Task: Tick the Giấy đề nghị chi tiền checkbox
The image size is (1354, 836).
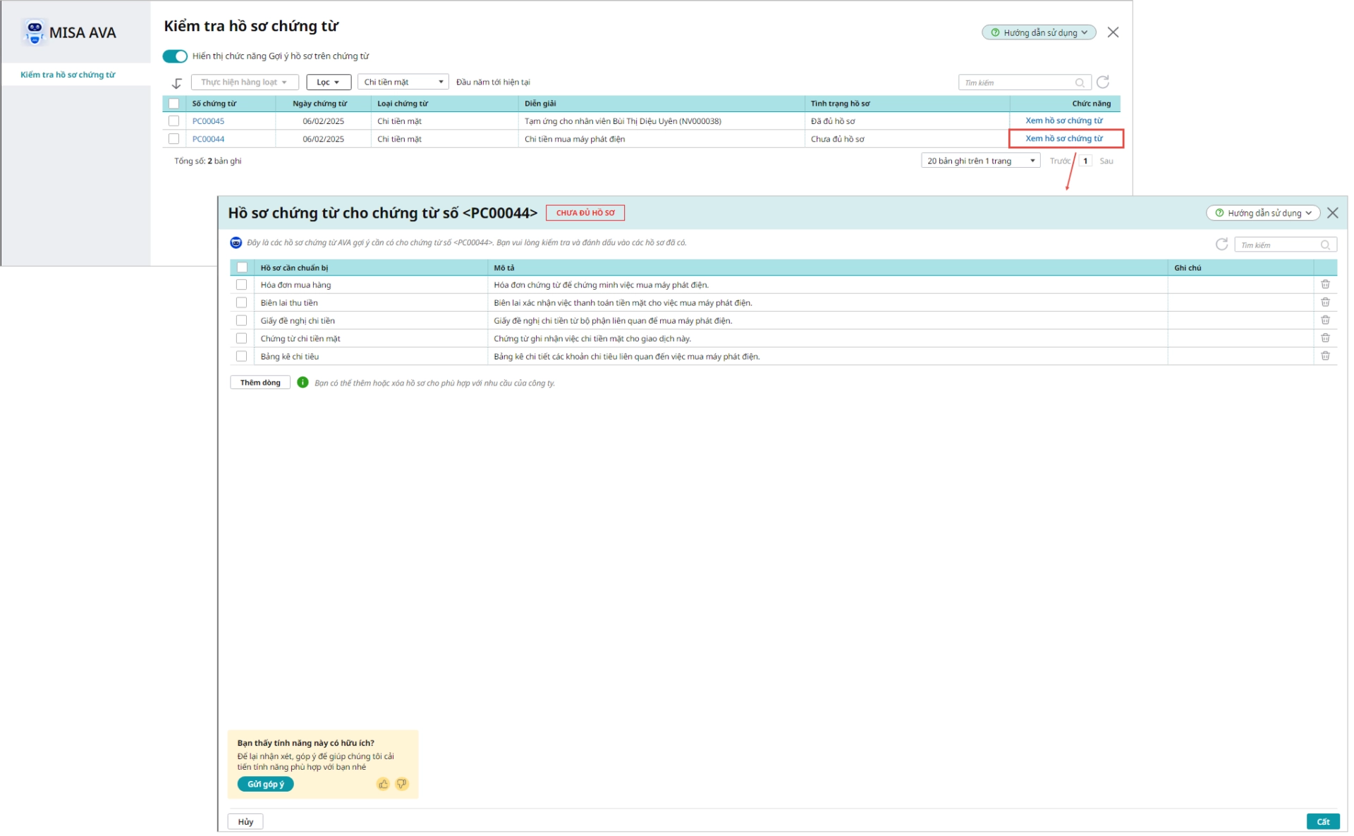Action: [x=242, y=321]
